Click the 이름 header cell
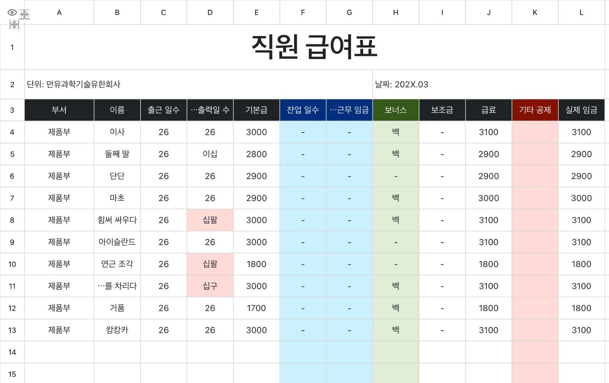This screenshot has width=609, height=383. coord(117,110)
